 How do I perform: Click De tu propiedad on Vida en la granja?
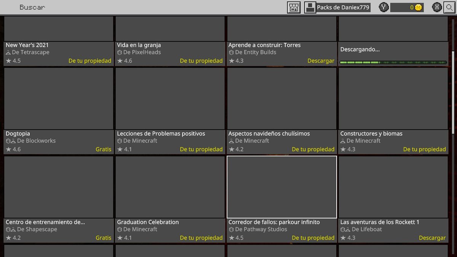[x=201, y=61]
